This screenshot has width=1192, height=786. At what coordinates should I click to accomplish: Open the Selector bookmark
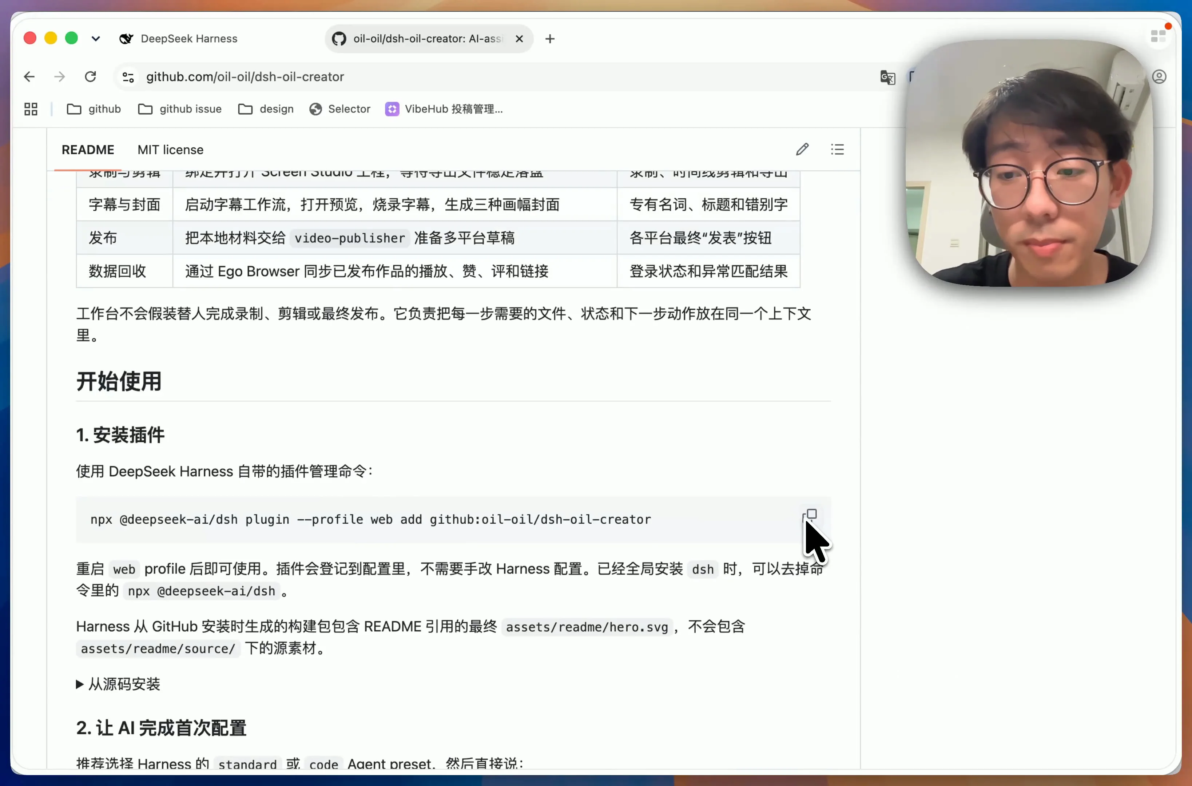tap(340, 109)
